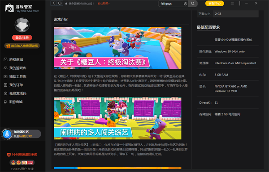Click the yellow 客服中心 button
The image size is (269, 172).
pos(214,4)
